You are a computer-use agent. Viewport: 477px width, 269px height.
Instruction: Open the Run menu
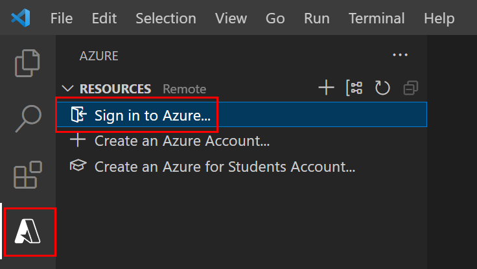coord(316,18)
